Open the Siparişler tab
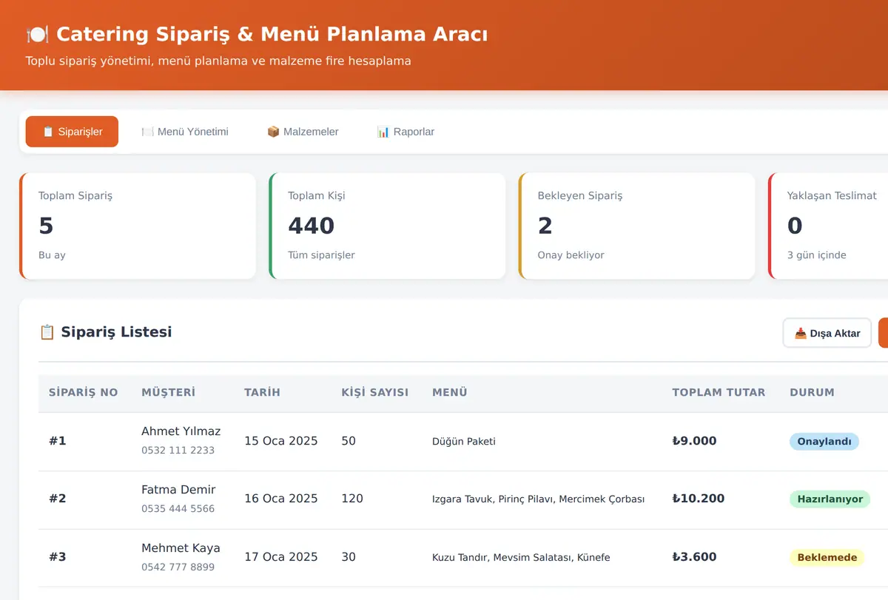 (x=72, y=132)
